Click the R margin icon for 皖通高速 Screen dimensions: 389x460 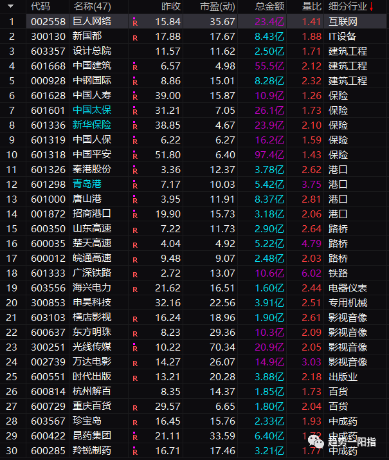(x=135, y=260)
